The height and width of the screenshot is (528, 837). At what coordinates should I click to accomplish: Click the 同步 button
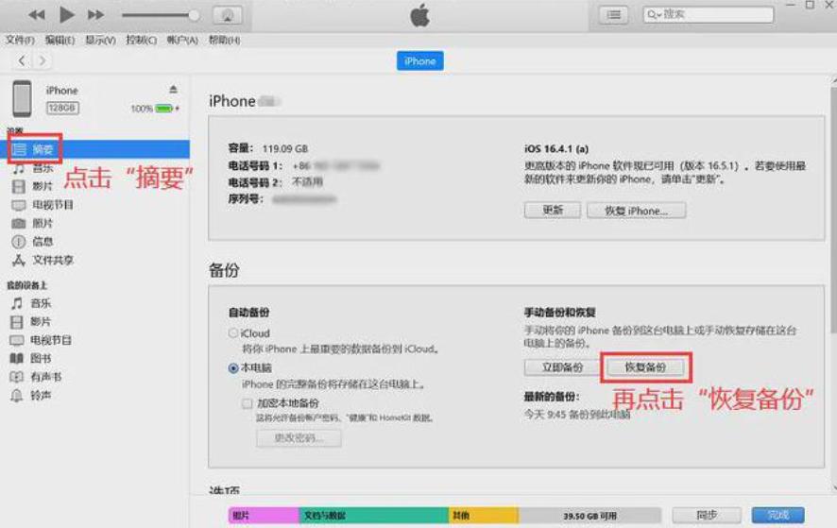pyautogui.click(x=707, y=515)
